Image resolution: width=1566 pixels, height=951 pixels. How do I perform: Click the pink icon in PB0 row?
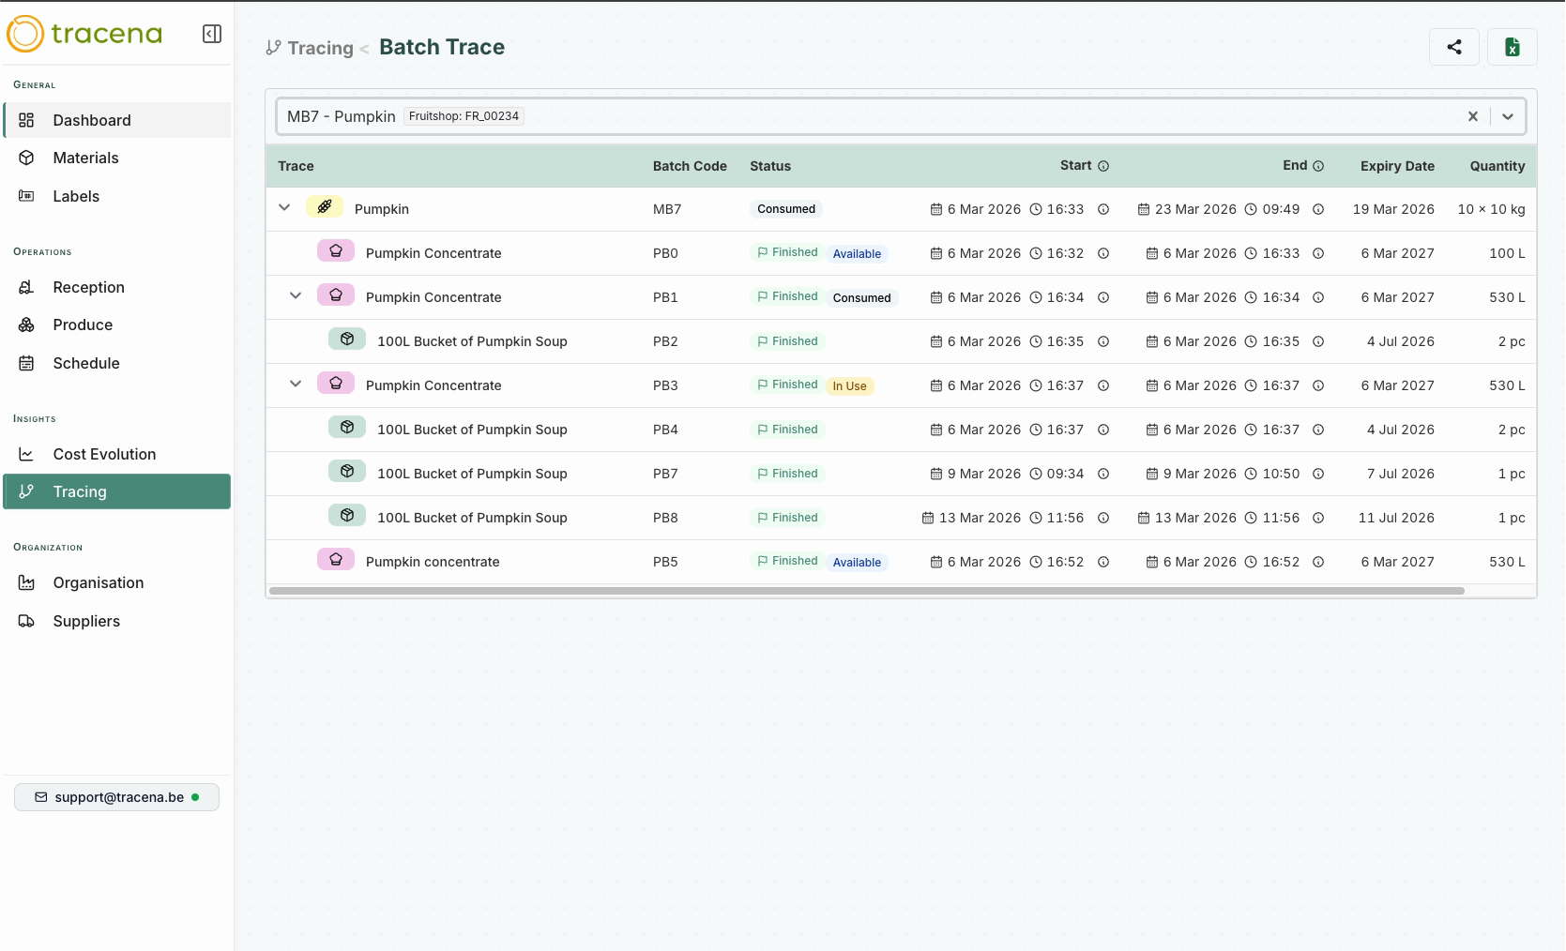pos(336,251)
